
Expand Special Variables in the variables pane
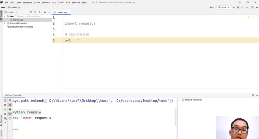pyautogui.click(x=180, y=99)
